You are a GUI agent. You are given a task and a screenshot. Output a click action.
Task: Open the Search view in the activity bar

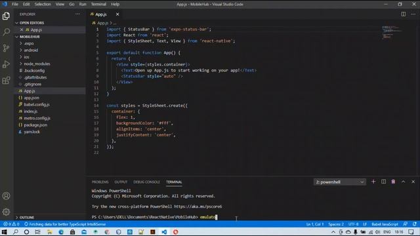pyautogui.click(x=6, y=32)
